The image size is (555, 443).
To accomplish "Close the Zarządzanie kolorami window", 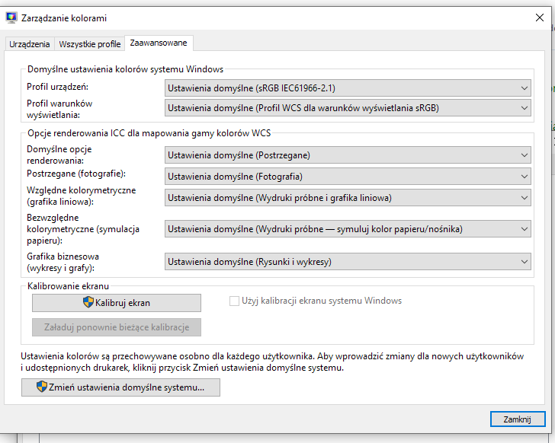I will click(540, 18).
